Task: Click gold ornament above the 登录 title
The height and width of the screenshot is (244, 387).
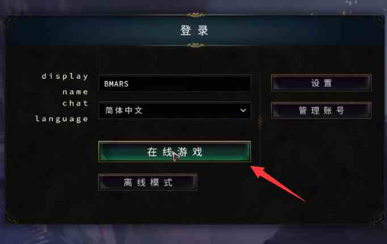Action: click(x=195, y=15)
